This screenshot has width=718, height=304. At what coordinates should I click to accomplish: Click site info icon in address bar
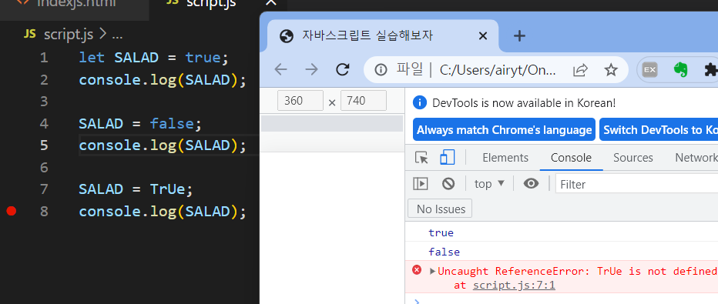tap(381, 70)
